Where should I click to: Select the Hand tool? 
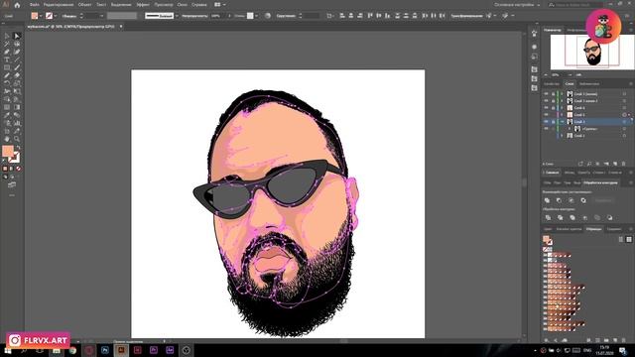tap(7, 139)
